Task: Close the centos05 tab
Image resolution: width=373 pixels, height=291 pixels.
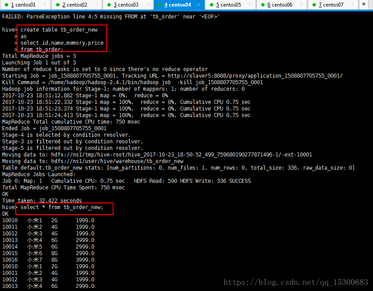Action: pos(250,5)
